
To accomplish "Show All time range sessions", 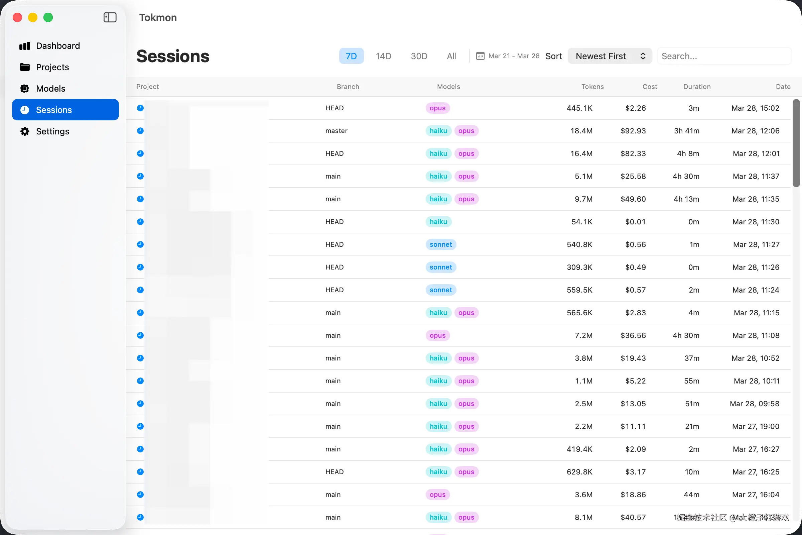I will (451, 56).
